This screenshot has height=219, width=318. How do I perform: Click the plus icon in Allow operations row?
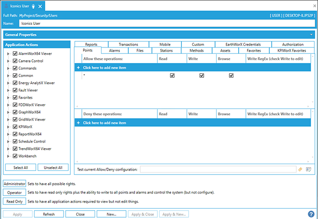78,68
